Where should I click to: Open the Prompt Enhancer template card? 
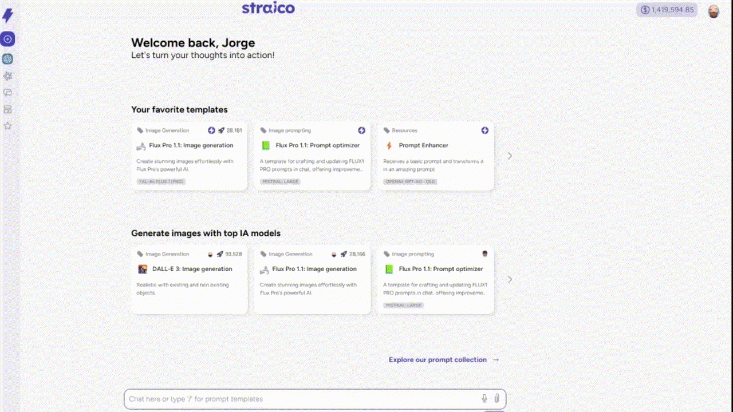coord(436,156)
